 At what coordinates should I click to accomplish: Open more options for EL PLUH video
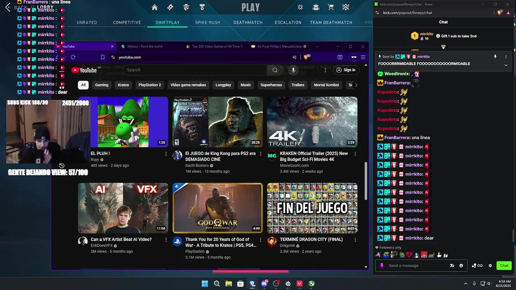pos(166,154)
